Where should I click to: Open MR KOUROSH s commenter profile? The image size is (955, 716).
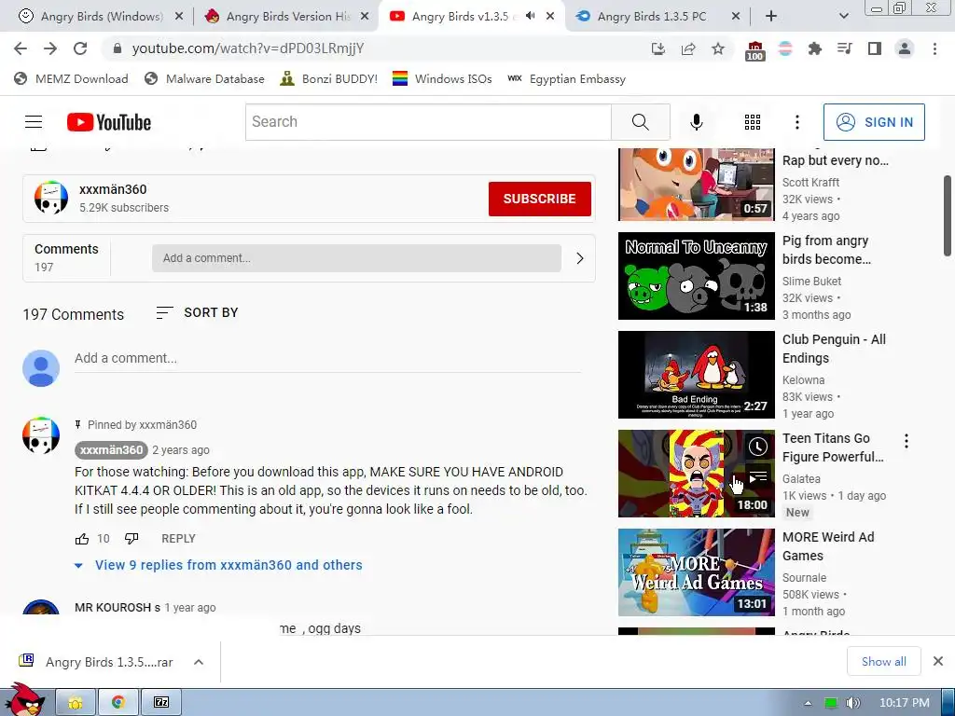[x=117, y=608]
